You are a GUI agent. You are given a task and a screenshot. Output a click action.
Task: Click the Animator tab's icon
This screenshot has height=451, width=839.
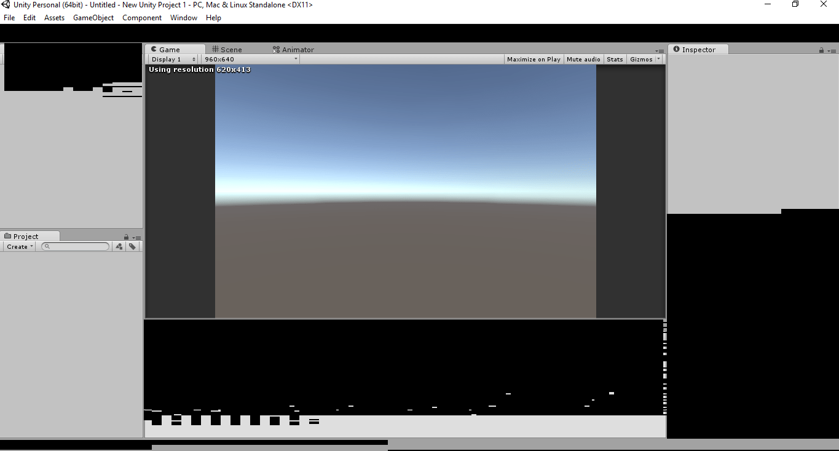click(277, 49)
